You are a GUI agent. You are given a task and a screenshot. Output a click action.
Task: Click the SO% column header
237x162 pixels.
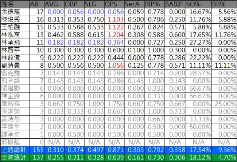coord(199,4)
